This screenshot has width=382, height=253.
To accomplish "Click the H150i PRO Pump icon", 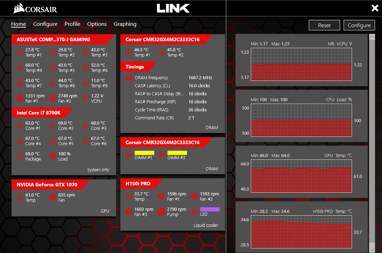I will click(x=161, y=212).
